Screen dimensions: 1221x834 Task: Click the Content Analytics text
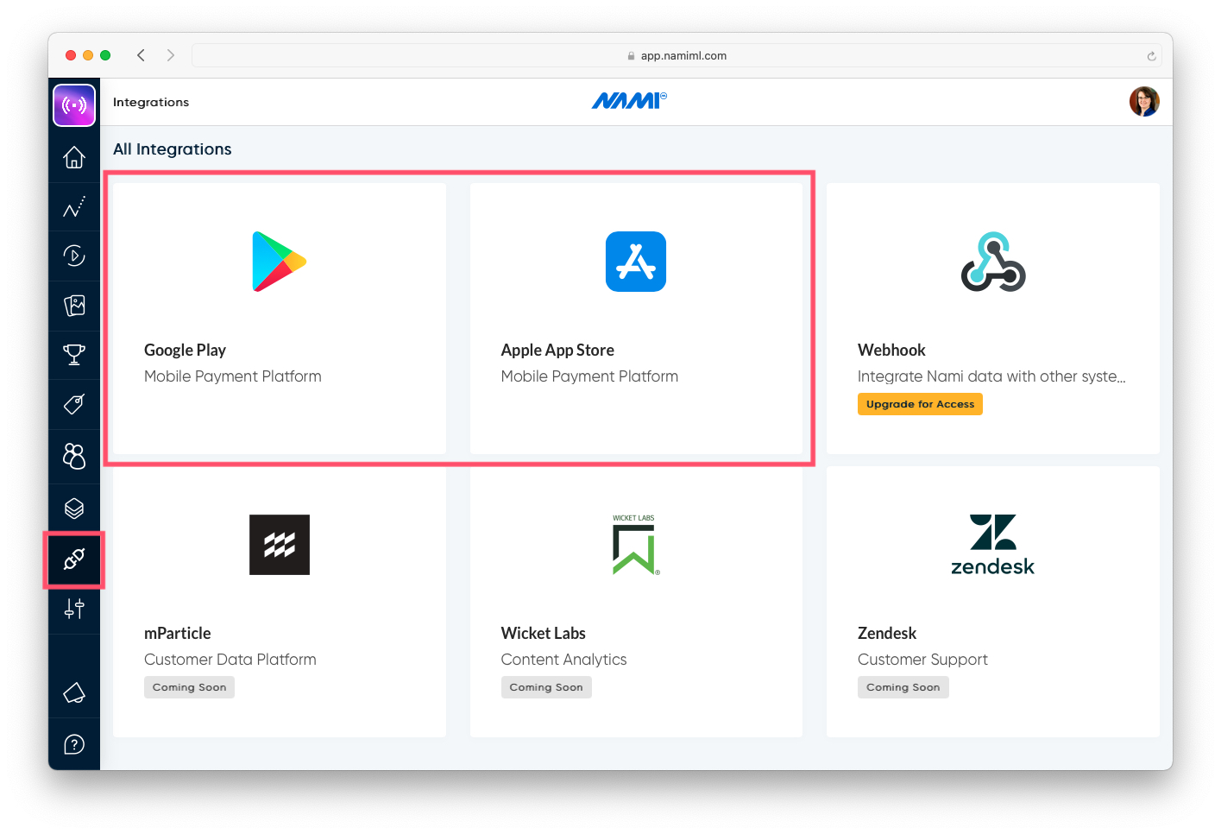click(563, 660)
